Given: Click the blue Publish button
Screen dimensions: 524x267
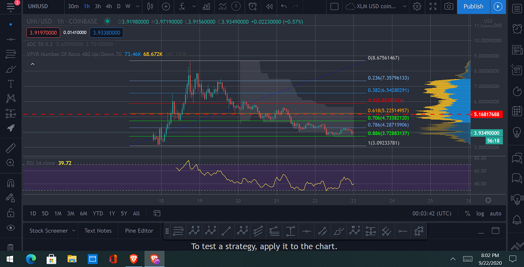Looking at the screenshot, I should tap(473, 7).
